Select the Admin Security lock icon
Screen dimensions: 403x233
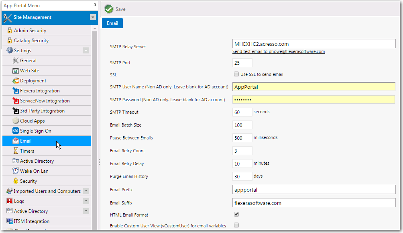10,30
